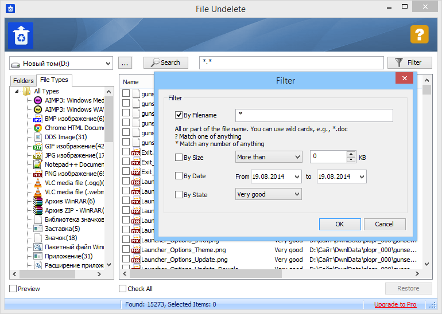Increase the size value with the up arrow
The image size is (442, 314).
(351, 154)
